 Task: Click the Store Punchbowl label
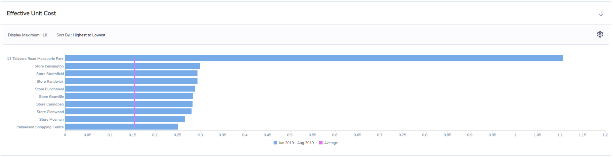[x=49, y=89]
